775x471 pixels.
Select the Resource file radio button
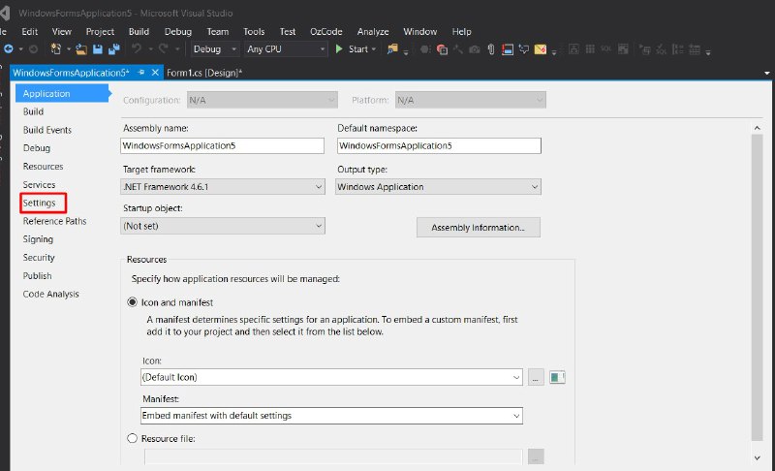[x=132, y=438]
